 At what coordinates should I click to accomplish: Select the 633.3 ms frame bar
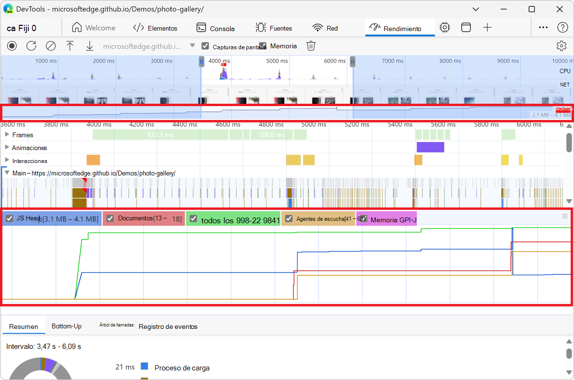pyautogui.click(x=160, y=135)
